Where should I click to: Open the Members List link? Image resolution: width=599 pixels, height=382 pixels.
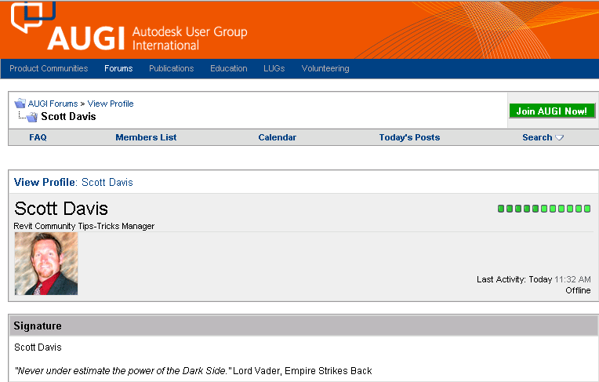146,137
